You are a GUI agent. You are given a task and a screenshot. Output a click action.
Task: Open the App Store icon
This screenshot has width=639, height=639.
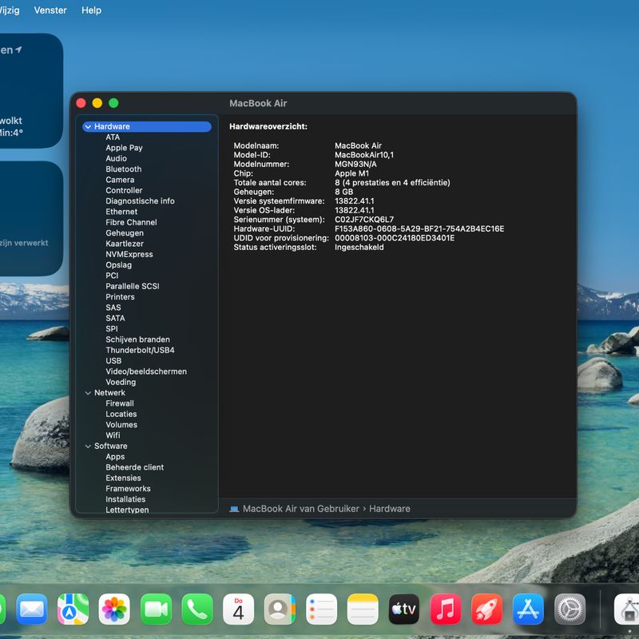[x=528, y=609]
